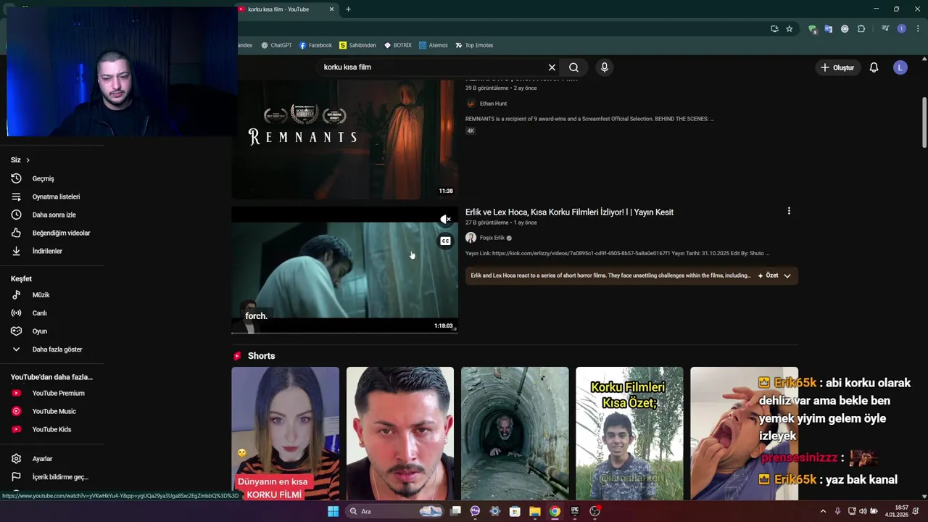
Task: Open the Sahibinden bookmark
Action: tap(357, 45)
